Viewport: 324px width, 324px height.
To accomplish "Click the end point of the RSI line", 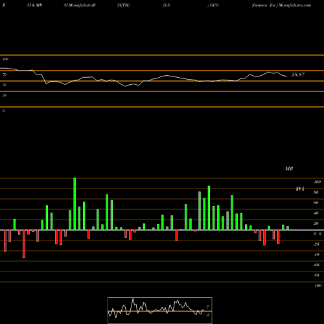I will click(287, 76).
